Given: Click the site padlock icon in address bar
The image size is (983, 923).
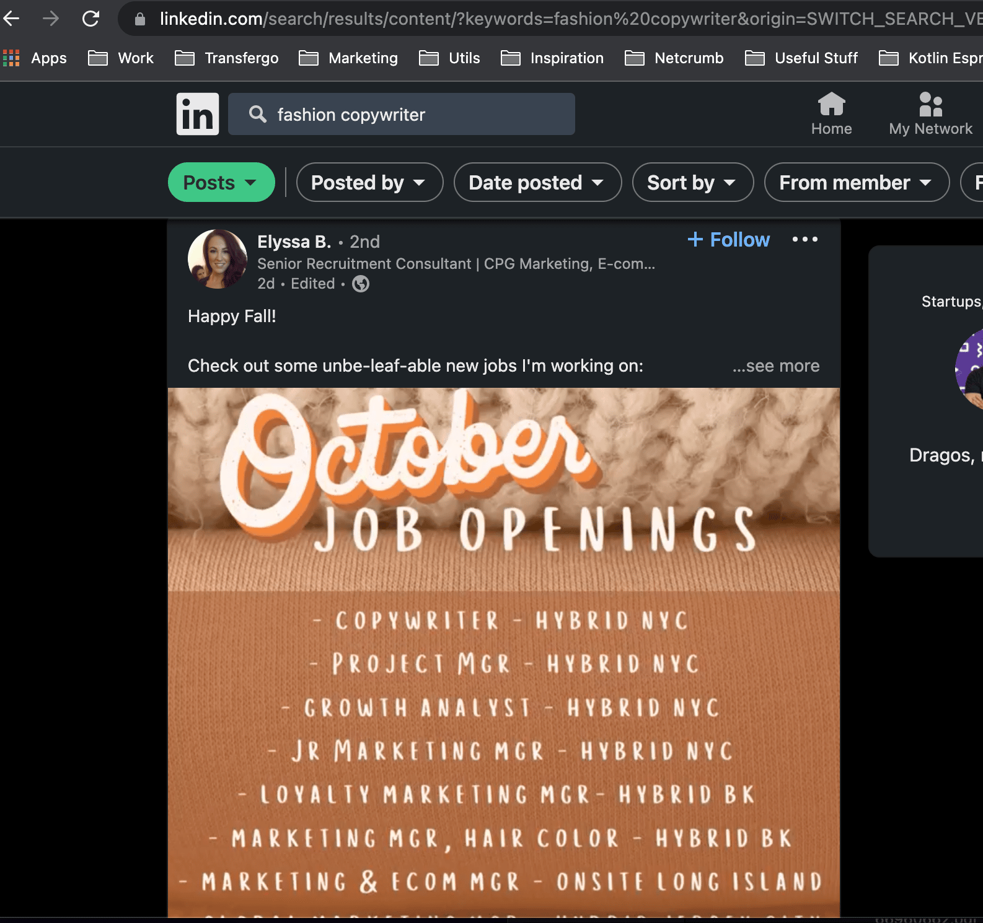Looking at the screenshot, I should [x=140, y=19].
